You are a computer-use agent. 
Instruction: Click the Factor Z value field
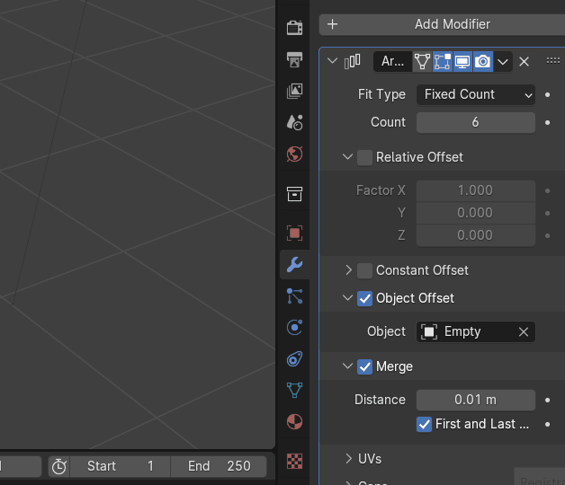coord(476,235)
